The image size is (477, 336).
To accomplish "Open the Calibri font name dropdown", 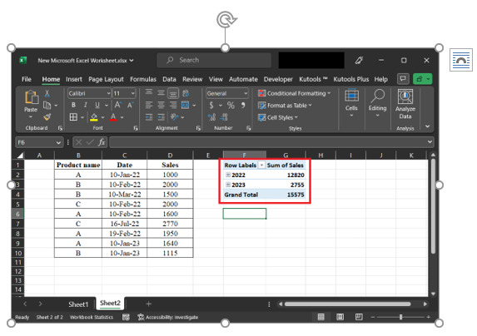I will point(108,93).
